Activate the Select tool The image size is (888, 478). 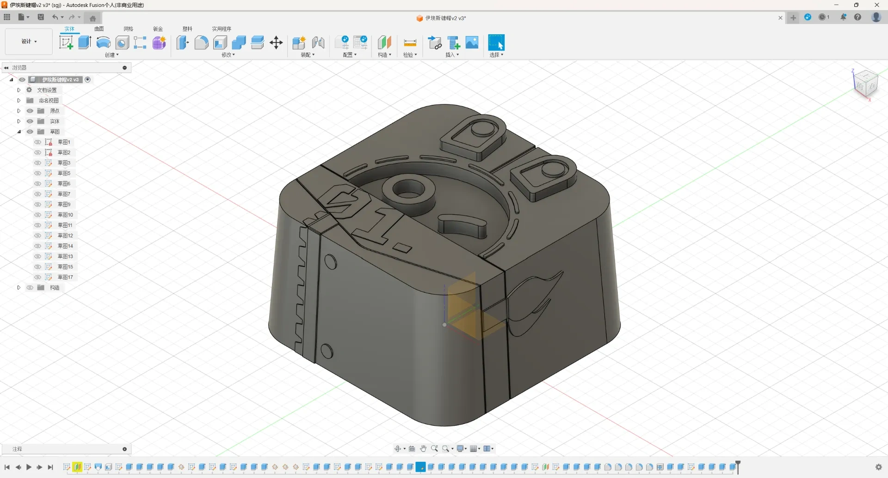tap(496, 42)
